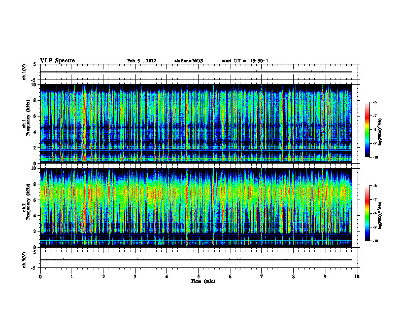Click the "-9" tick on ch.2 colorbar
The image size is (402, 310).
click(375, 227)
